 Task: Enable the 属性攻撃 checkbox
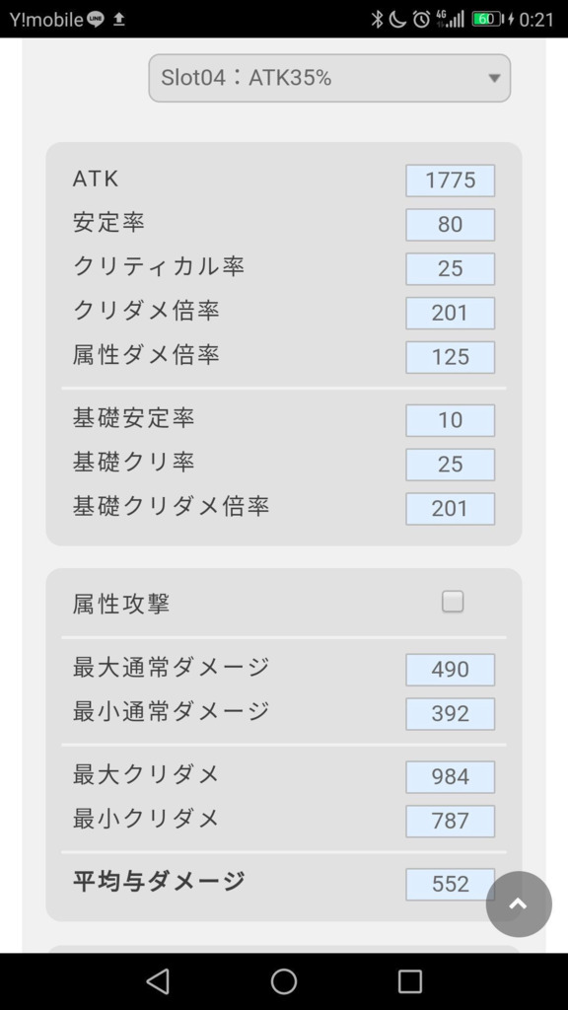(452, 603)
